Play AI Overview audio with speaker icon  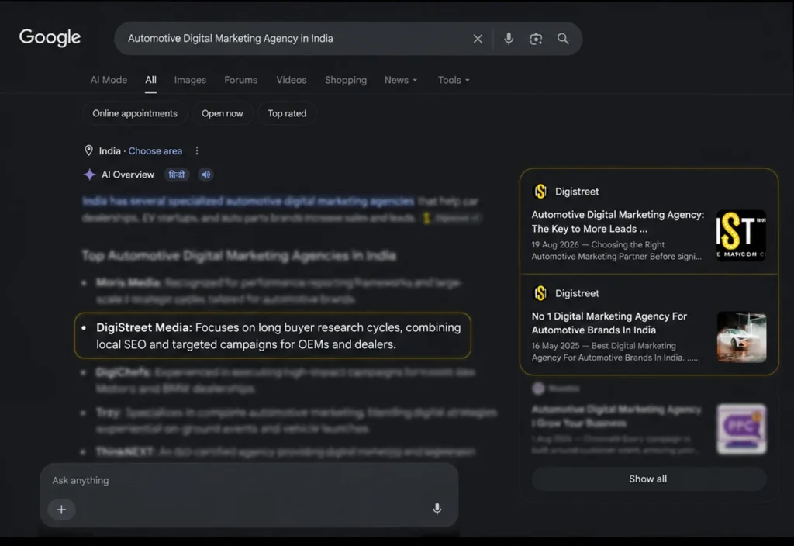[x=205, y=175]
